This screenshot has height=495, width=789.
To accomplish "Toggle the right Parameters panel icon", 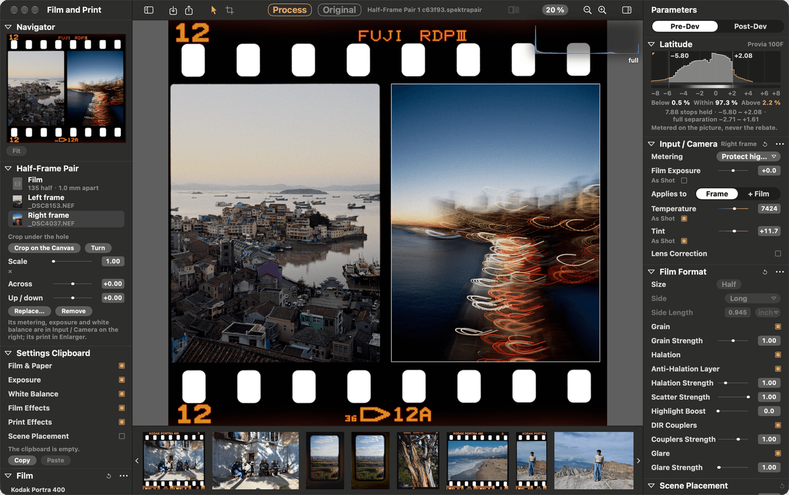I will [x=627, y=10].
